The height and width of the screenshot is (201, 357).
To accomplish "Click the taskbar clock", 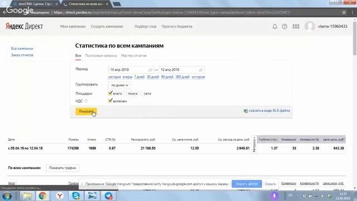I will point(343,196).
